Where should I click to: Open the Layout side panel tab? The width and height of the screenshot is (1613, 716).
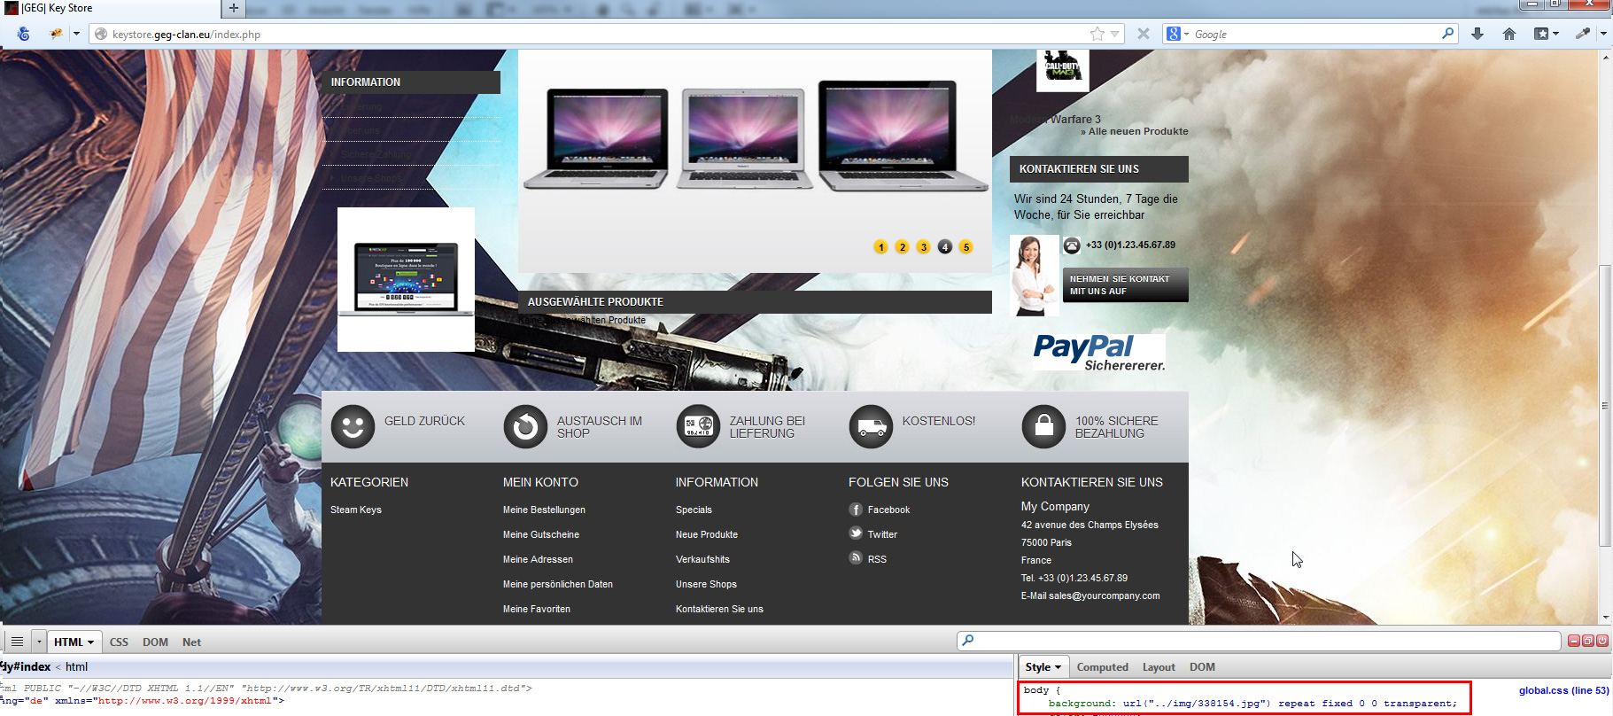[1159, 667]
